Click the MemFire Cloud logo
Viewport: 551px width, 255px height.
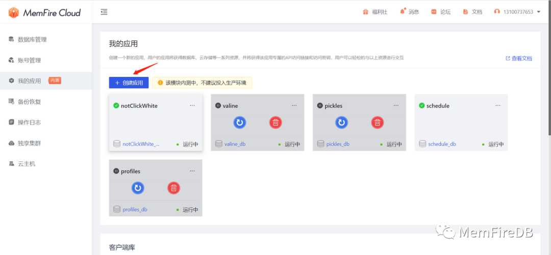[x=44, y=13]
